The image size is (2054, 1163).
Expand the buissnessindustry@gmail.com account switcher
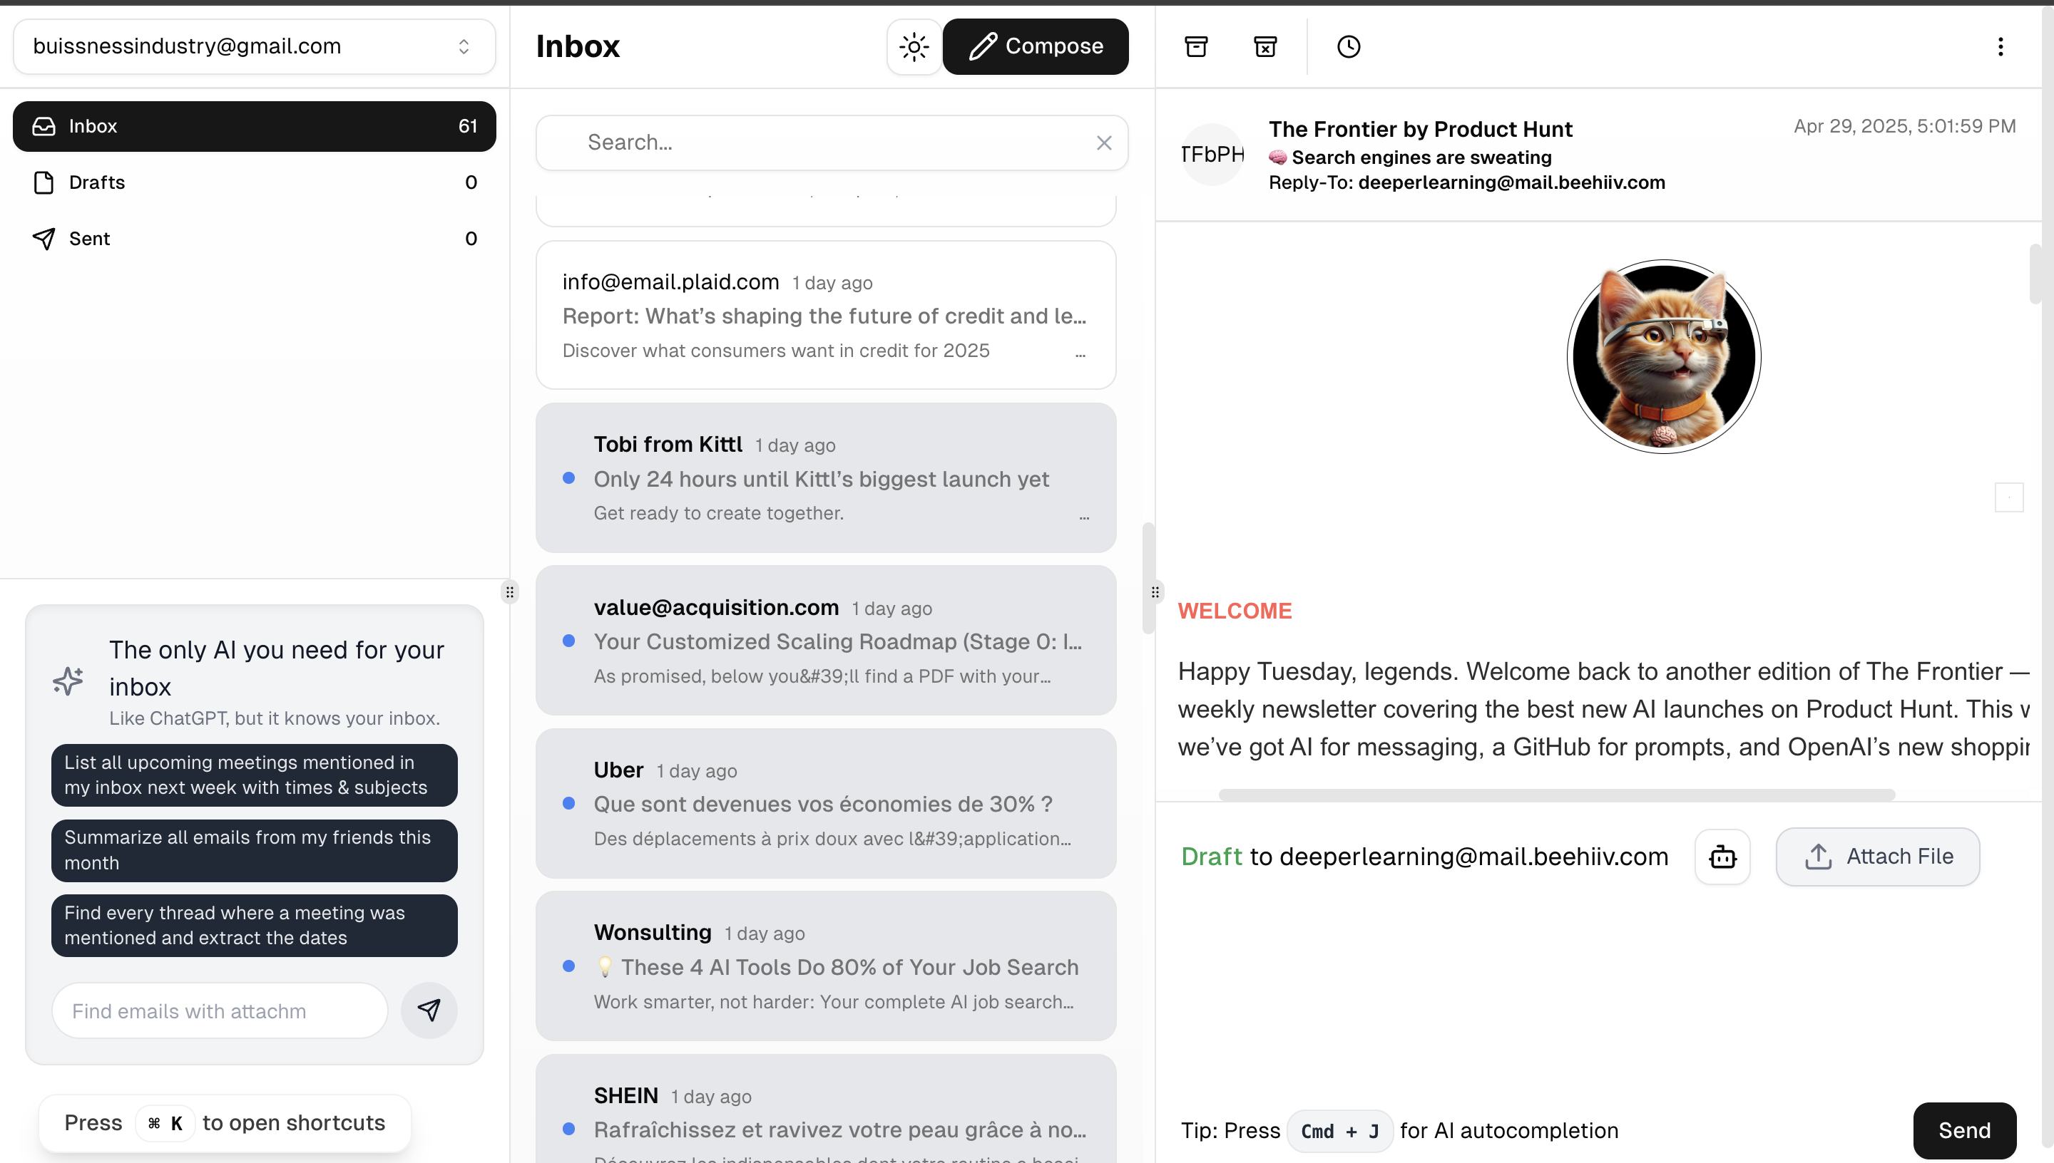point(254,46)
